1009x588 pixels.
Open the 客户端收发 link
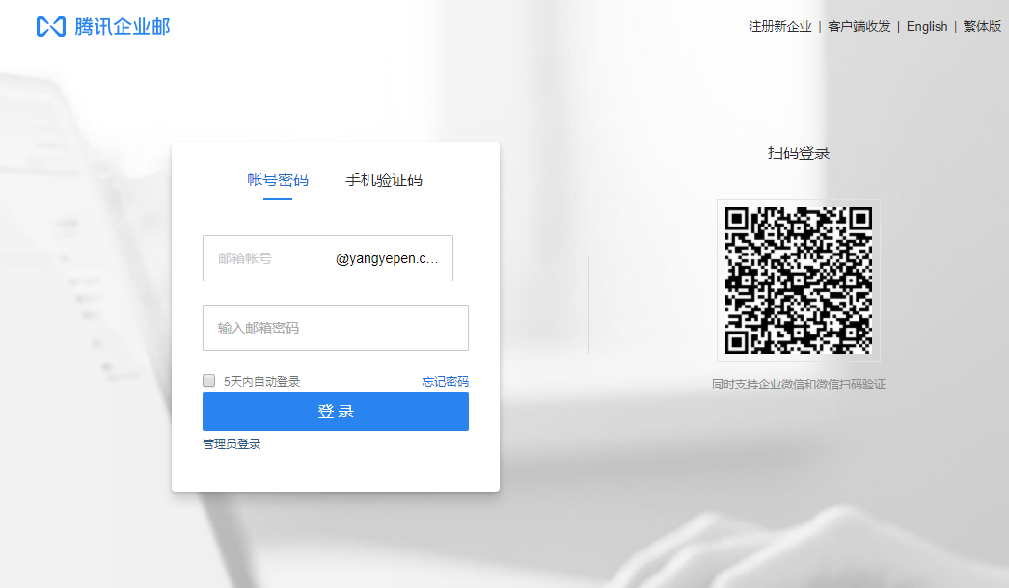point(859,26)
